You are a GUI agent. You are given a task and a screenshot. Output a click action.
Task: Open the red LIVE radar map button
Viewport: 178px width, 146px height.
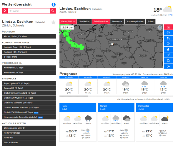coord(168,27)
